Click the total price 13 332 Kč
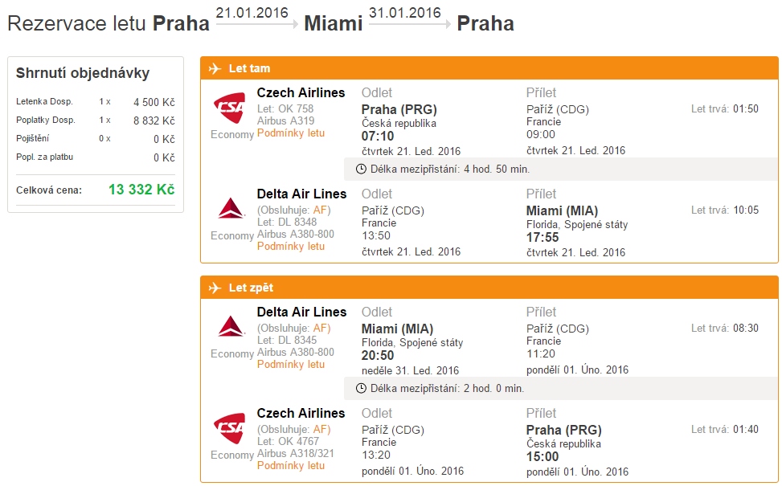The image size is (782, 486). [141, 190]
